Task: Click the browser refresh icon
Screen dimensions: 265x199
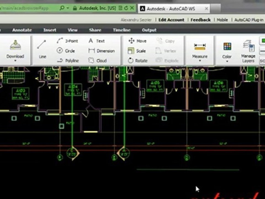Action: click(x=126, y=8)
